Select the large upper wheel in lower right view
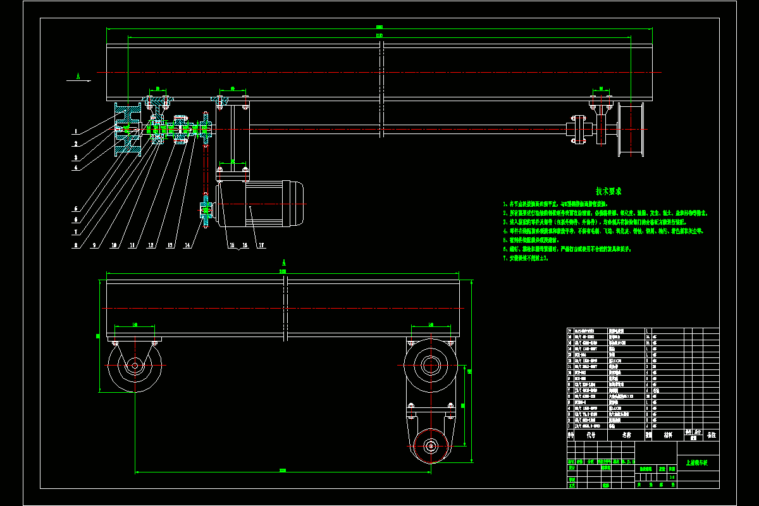Viewport: 759px width, 506px height. point(431,366)
